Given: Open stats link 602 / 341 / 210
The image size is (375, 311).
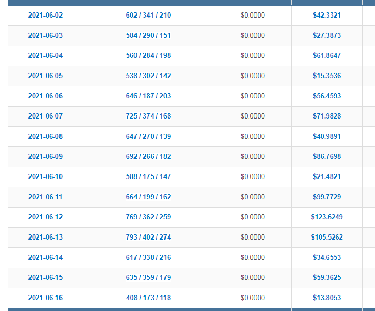Looking at the screenshot, I should point(148,16).
